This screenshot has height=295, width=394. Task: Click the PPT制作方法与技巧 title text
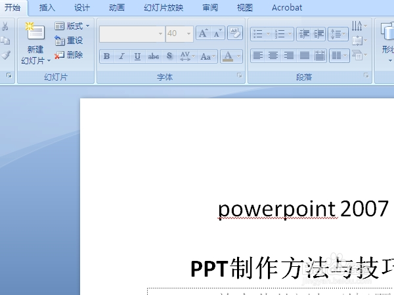[292, 268]
